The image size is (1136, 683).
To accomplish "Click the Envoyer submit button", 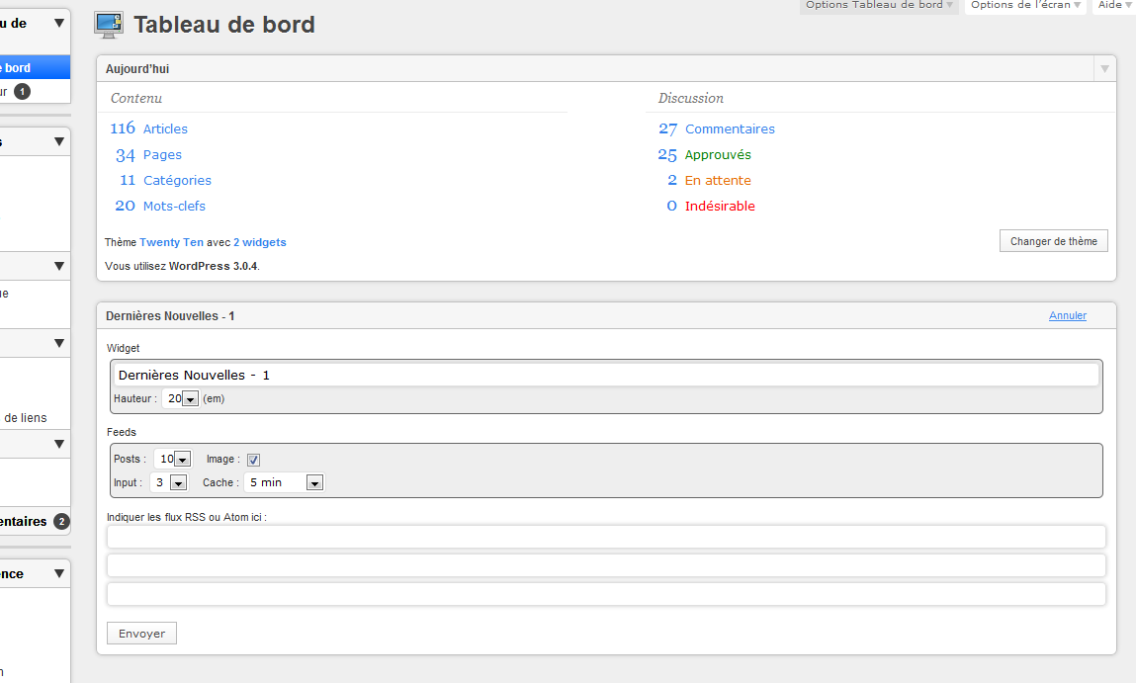I will (x=142, y=633).
